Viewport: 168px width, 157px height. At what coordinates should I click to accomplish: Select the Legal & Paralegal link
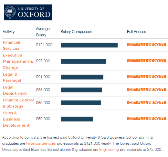(12, 77)
